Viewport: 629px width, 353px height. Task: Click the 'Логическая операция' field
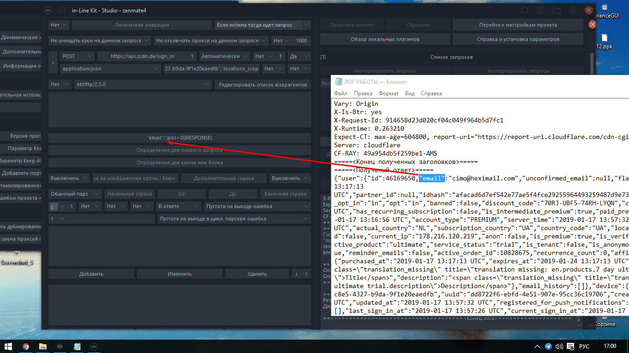click(142, 25)
